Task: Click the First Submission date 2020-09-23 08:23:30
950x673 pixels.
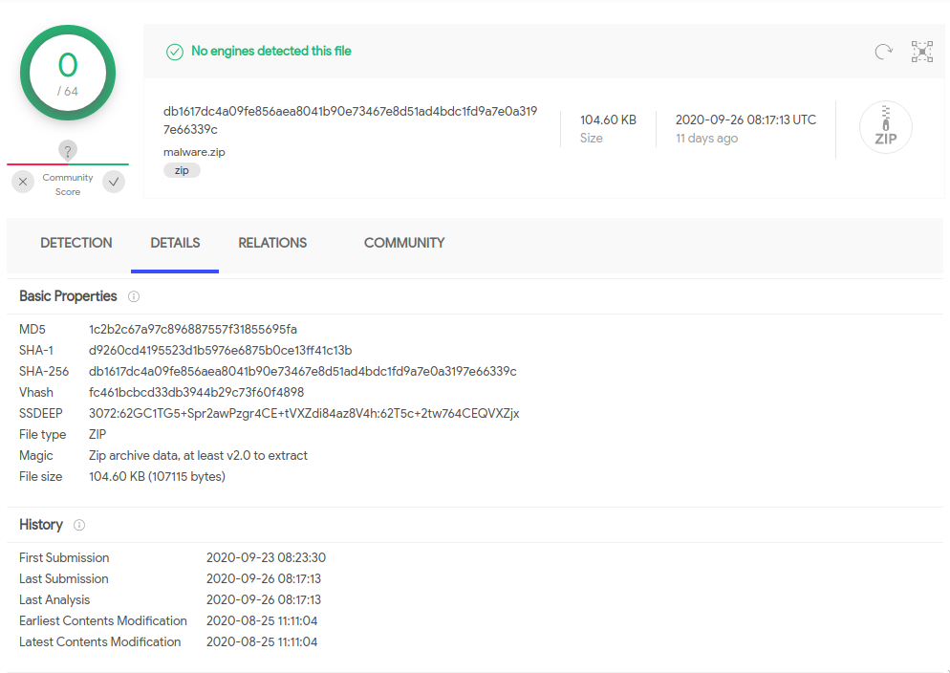Action: pos(266,558)
